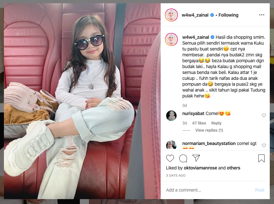The width and height of the screenshot is (274, 204).
Task: Expand View replies (1) under nurisyabat
Action: tap(209, 130)
